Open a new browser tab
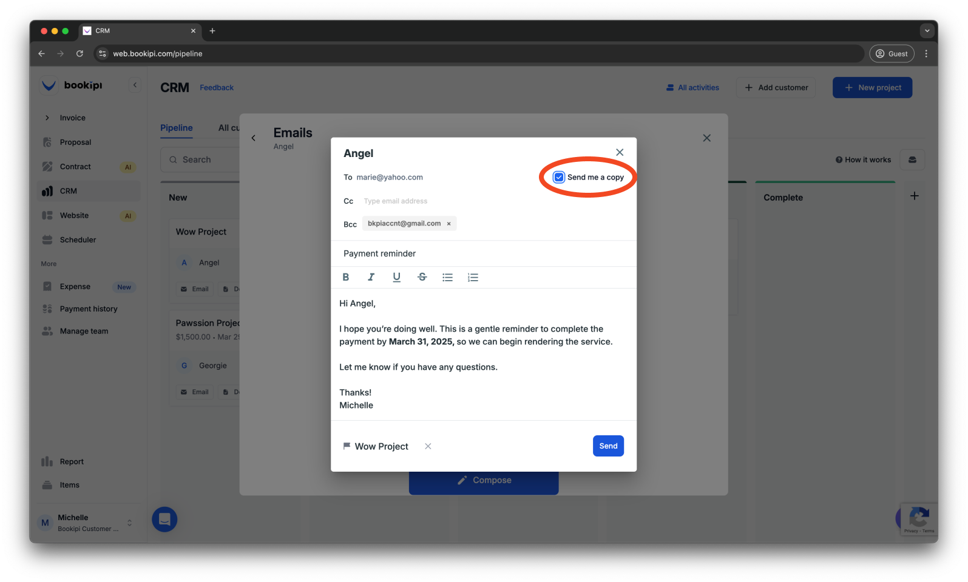The width and height of the screenshot is (968, 582). point(212,30)
